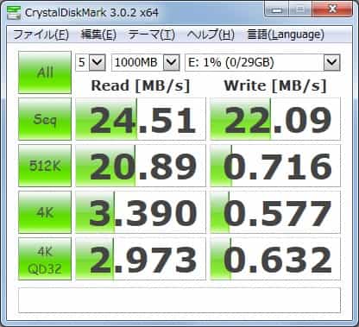Run all benchmarks with All button
This screenshot has width=359, height=327.
pyautogui.click(x=45, y=72)
